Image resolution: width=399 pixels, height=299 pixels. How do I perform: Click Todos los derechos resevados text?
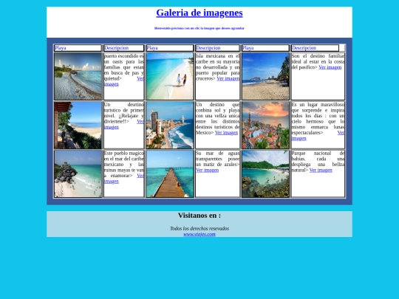(199, 229)
